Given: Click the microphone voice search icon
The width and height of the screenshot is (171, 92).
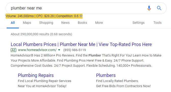Looking at the screenshot, I should click(x=149, y=8).
